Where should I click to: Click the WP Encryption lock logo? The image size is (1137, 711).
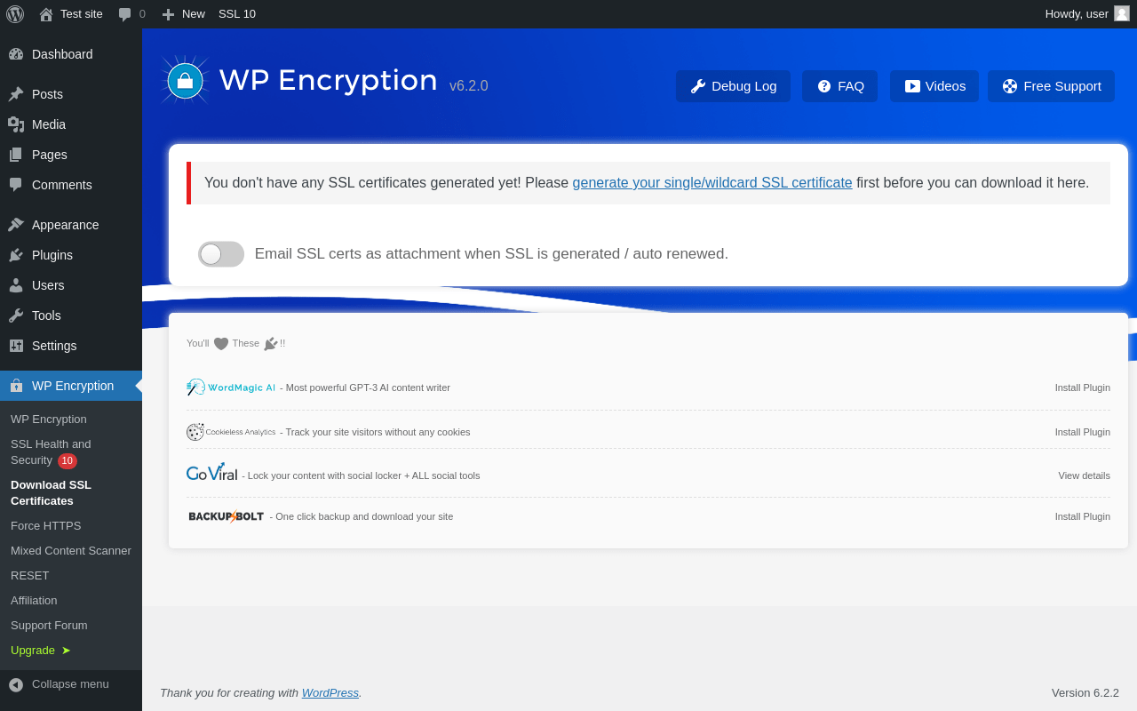(x=185, y=81)
